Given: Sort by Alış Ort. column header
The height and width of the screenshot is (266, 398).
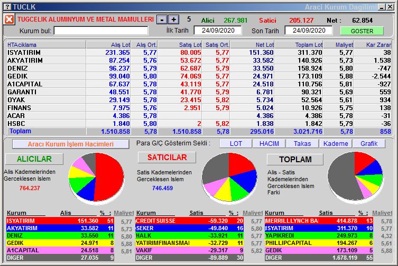Looking at the screenshot, I should pyautogui.click(x=144, y=45).
